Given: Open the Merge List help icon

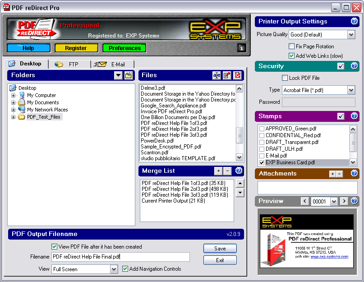Looking at the screenshot, I should pos(239,171).
